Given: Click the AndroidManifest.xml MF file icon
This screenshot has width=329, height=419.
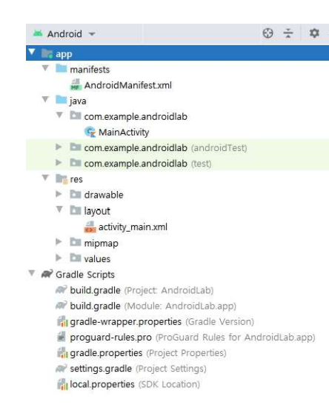Looking at the screenshot, I should pyautogui.click(x=76, y=84).
